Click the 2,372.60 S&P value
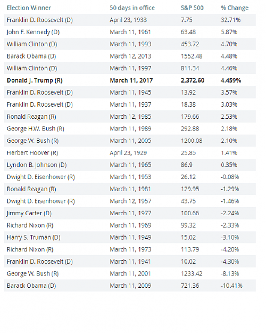Screen dimensions: 266x333 [193, 80]
